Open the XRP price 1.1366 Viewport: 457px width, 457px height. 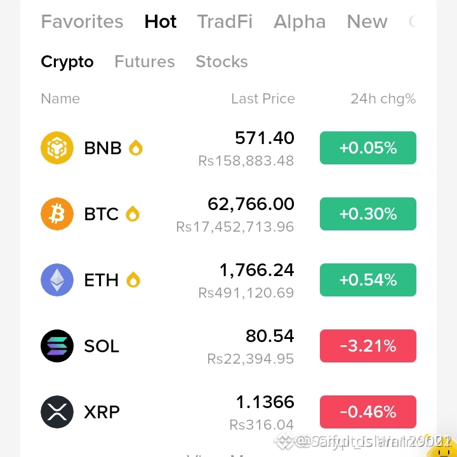(265, 402)
